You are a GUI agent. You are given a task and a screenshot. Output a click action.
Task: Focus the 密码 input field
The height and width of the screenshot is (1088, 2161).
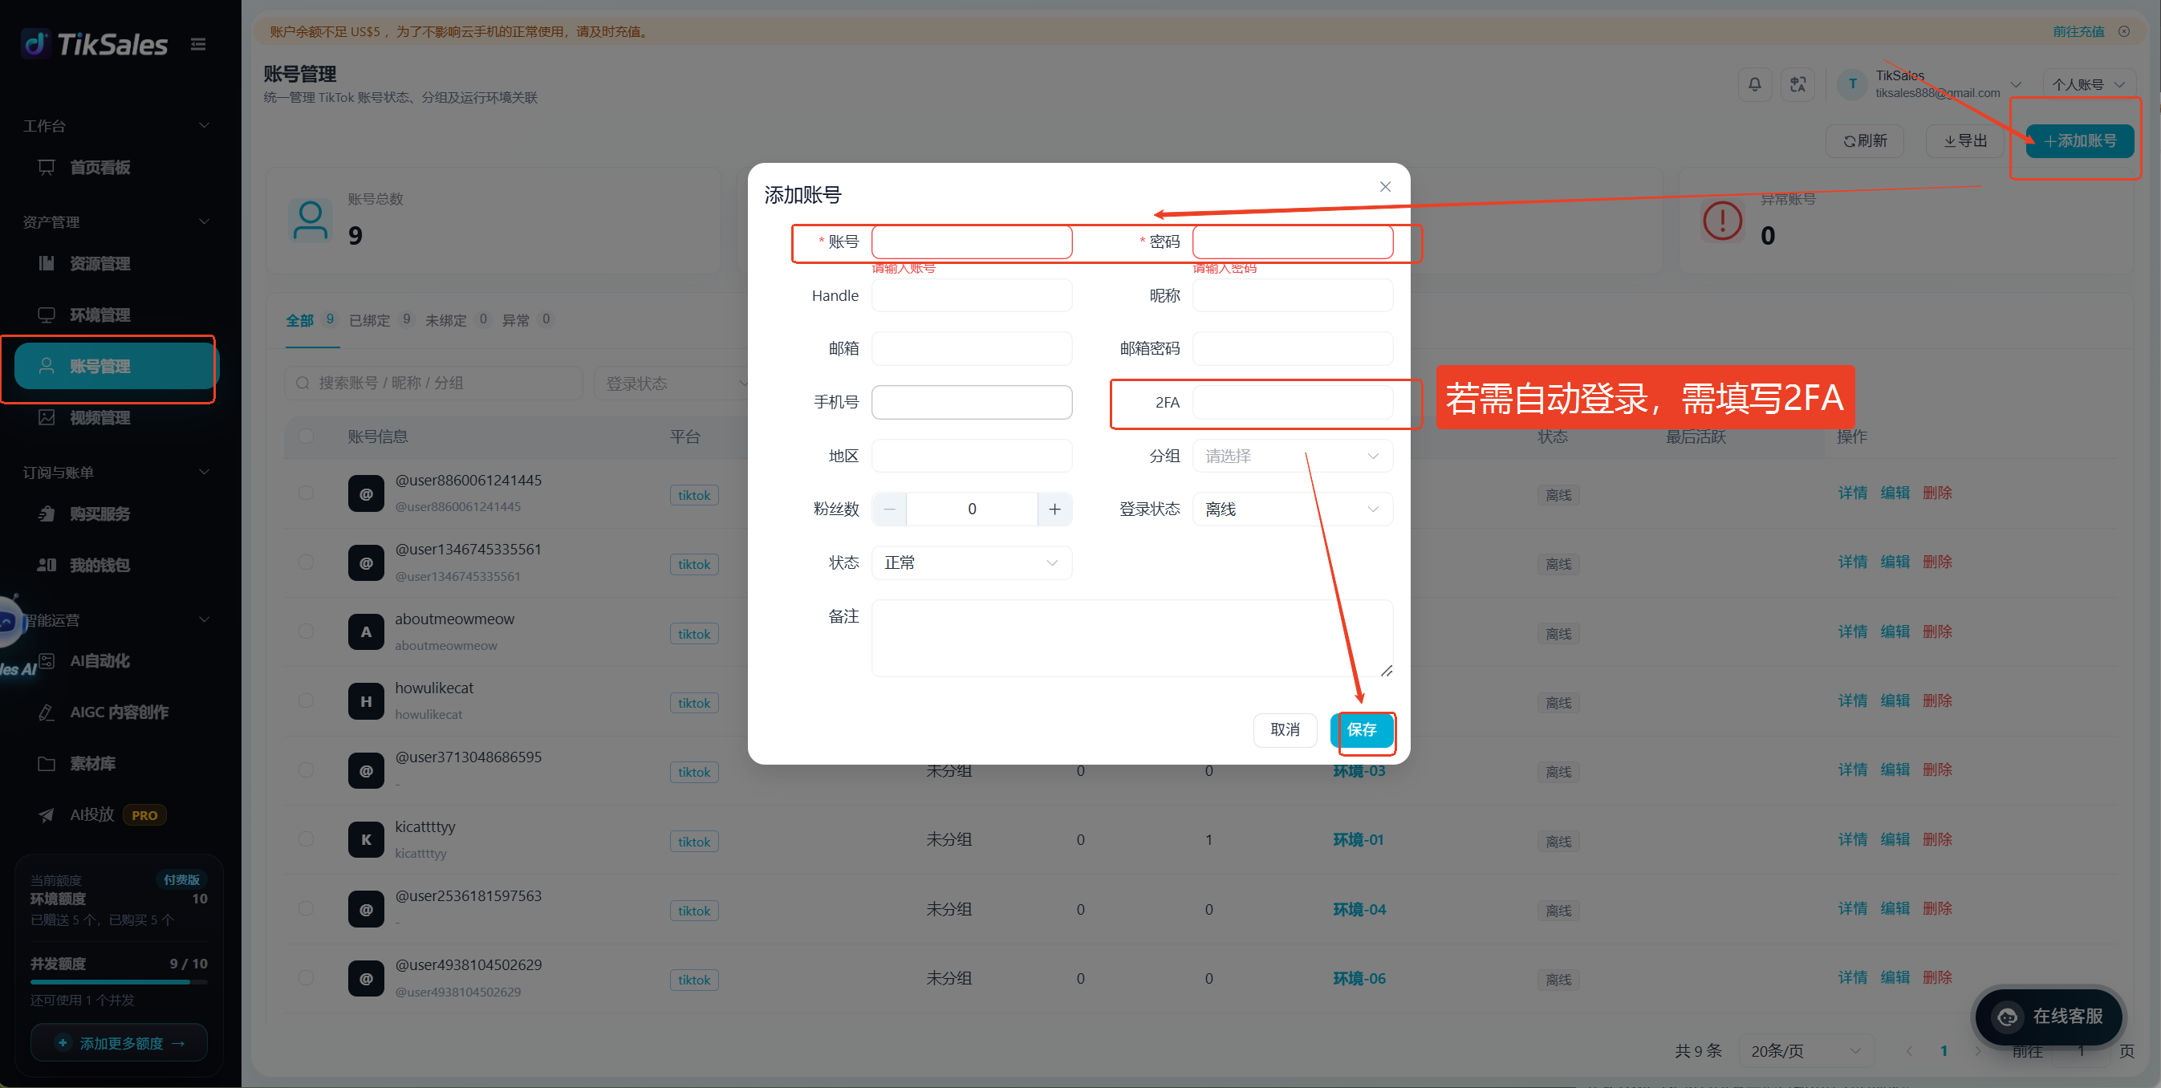[x=1292, y=242]
